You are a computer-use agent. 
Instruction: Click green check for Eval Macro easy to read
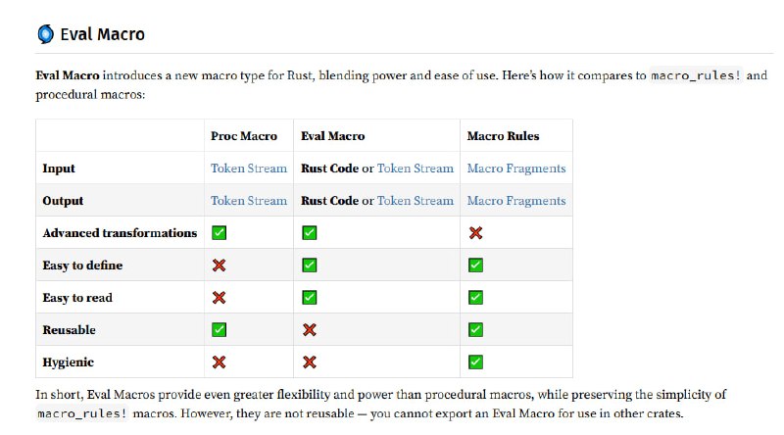coord(310,298)
